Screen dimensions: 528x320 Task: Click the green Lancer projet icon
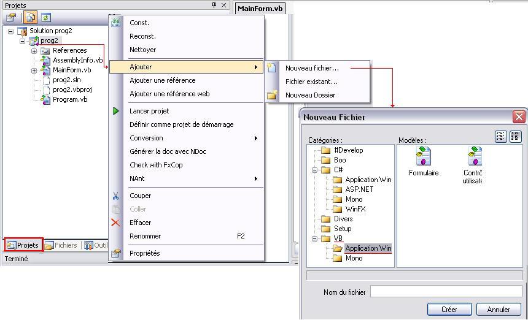115,111
